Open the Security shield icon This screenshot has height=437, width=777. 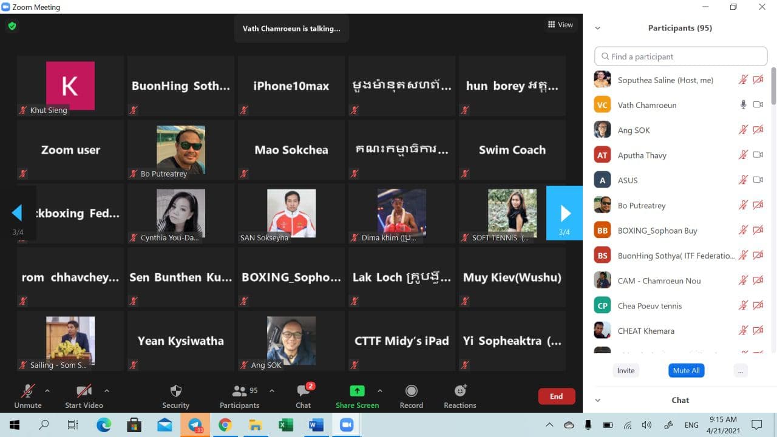click(x=175, y=391)
